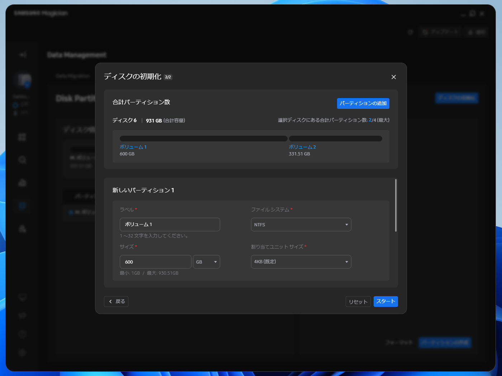Click the 1～32 文字を入力してください hint
This screenshot has width=502, height=376.
pos(154,236)
